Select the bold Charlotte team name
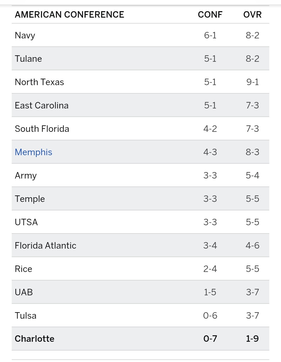This screenshot has width=281, height=362. click(35, 339)
